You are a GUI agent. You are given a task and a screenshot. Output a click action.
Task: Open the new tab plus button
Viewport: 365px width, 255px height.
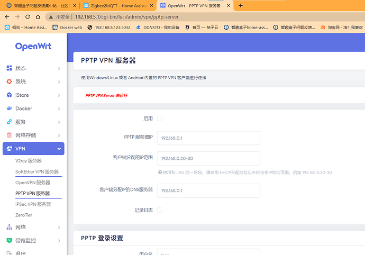241,5
